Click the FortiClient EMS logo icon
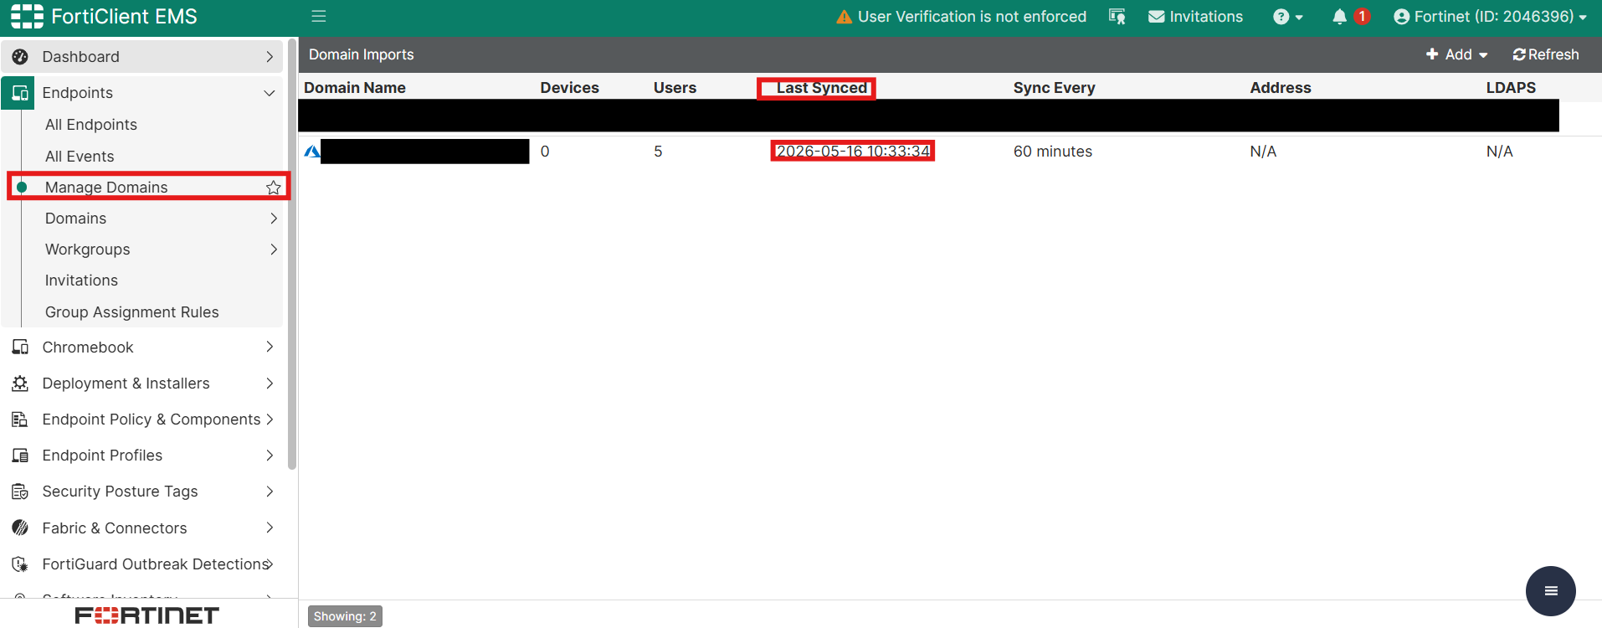The width and height of the screenshot is (1602, 628). (27, 17)
